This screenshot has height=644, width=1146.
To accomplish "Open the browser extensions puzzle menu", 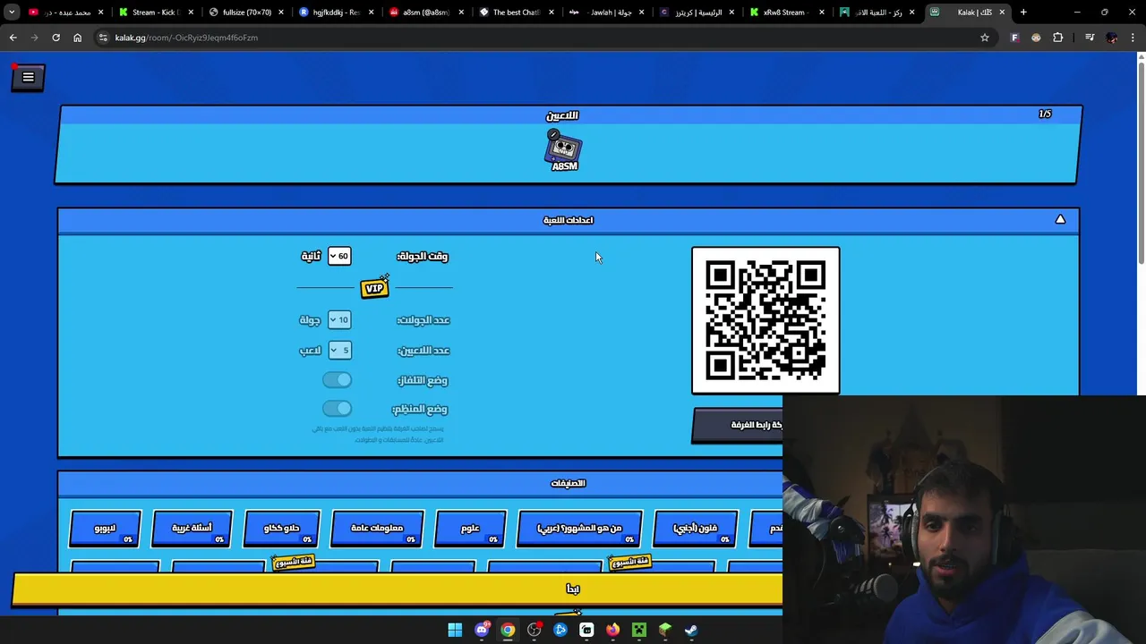I will coord(1058,38).
